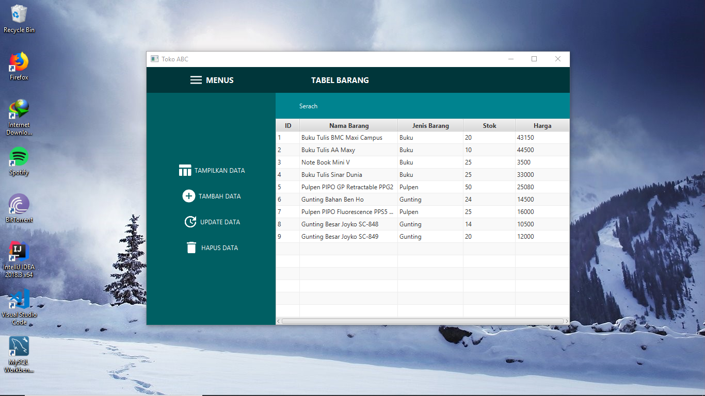Sort the table by the Harga column
Viewport: 705px width, 396px height.
click(x=541, y=125)
